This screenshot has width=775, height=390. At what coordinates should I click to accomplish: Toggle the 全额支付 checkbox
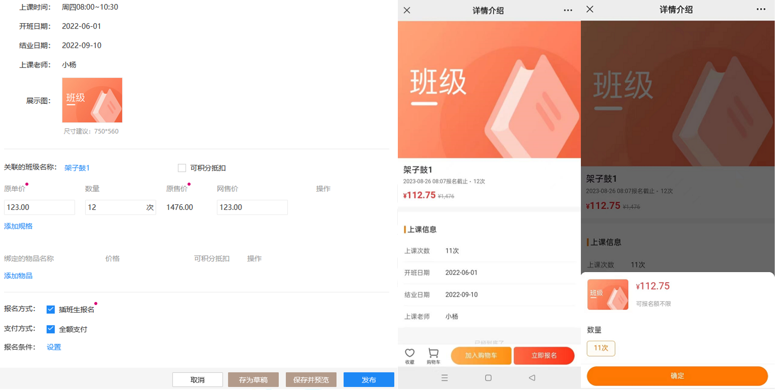point(50,329)
